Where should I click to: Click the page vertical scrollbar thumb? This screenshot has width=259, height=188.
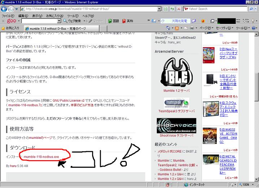[256, 87]
